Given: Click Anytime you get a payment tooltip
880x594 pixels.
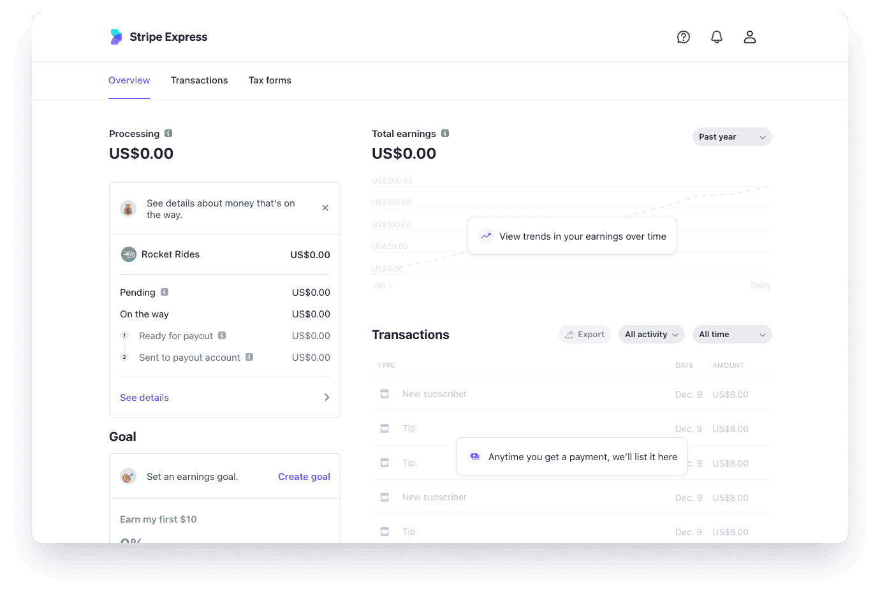Looking at the screenshot, I should coord(572,456).
